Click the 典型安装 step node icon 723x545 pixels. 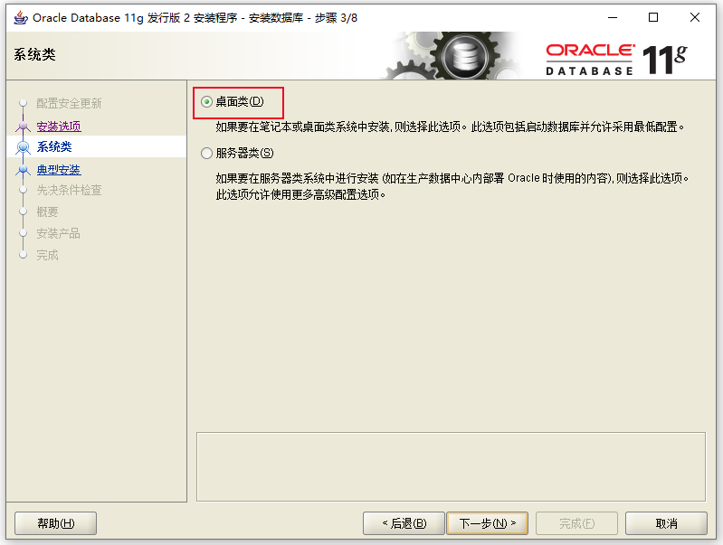(23, 170)
